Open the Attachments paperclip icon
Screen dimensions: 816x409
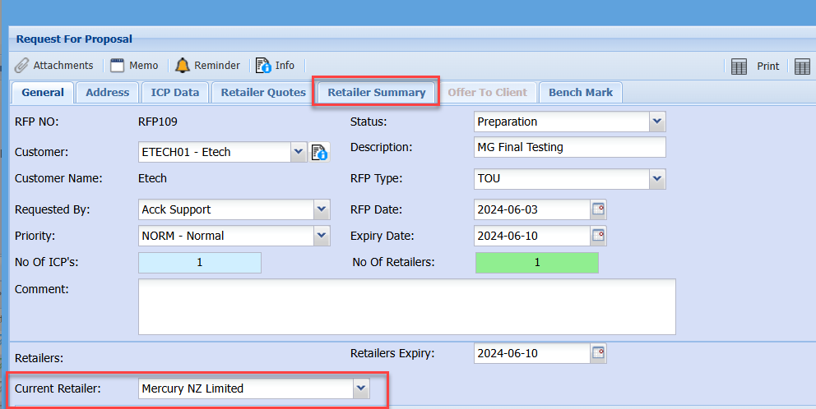[21, 66]
